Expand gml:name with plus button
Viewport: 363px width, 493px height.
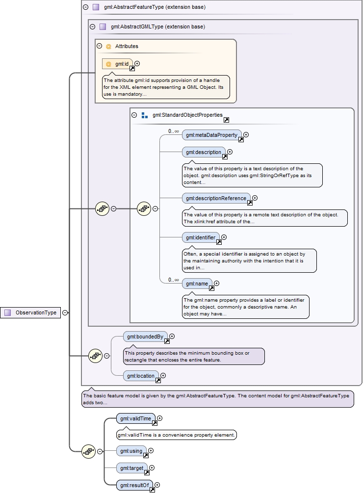(216, 283)
